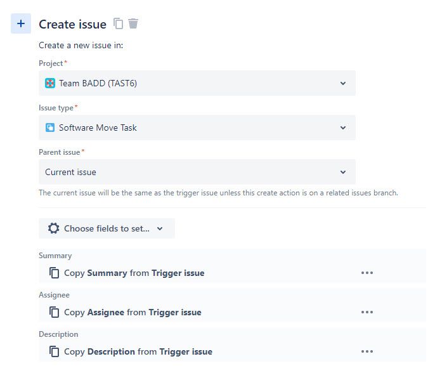Delete the Create issue action

pyautogui.click(x=133, y=23)
